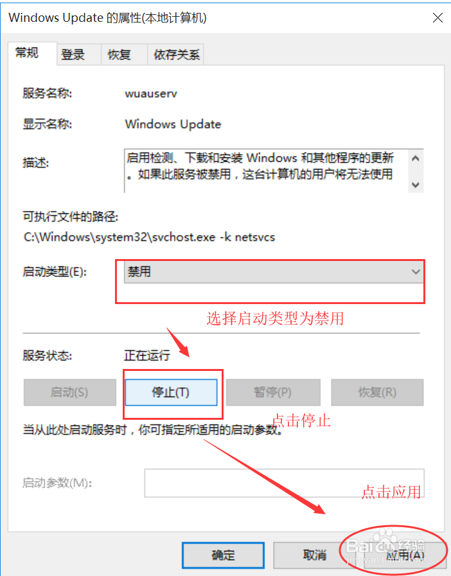451x576 pixels.
Task: Click the description box down scroll arrow
Action: click(x=416, y=184)
